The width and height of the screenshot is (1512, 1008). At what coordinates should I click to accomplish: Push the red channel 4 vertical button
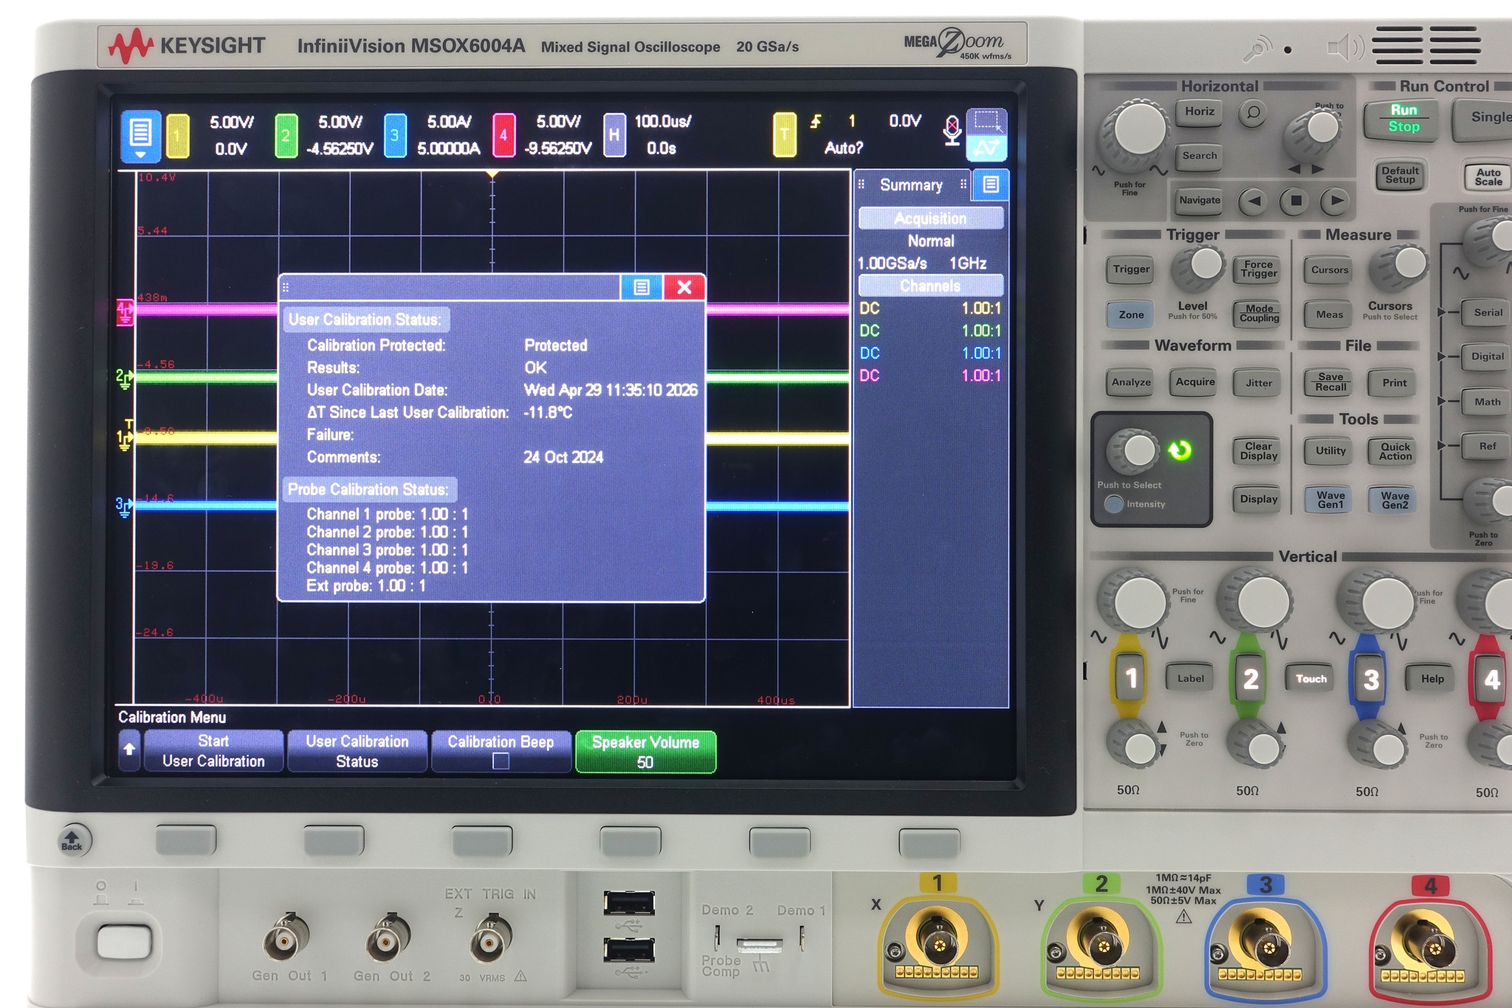tap(1491, 679)
